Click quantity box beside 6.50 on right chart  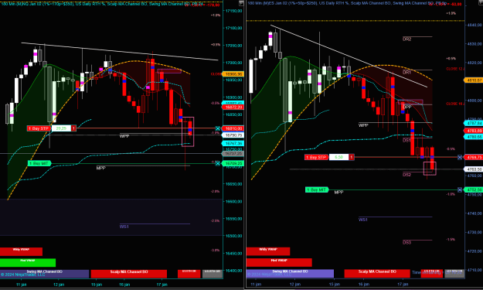click(352, 157)
